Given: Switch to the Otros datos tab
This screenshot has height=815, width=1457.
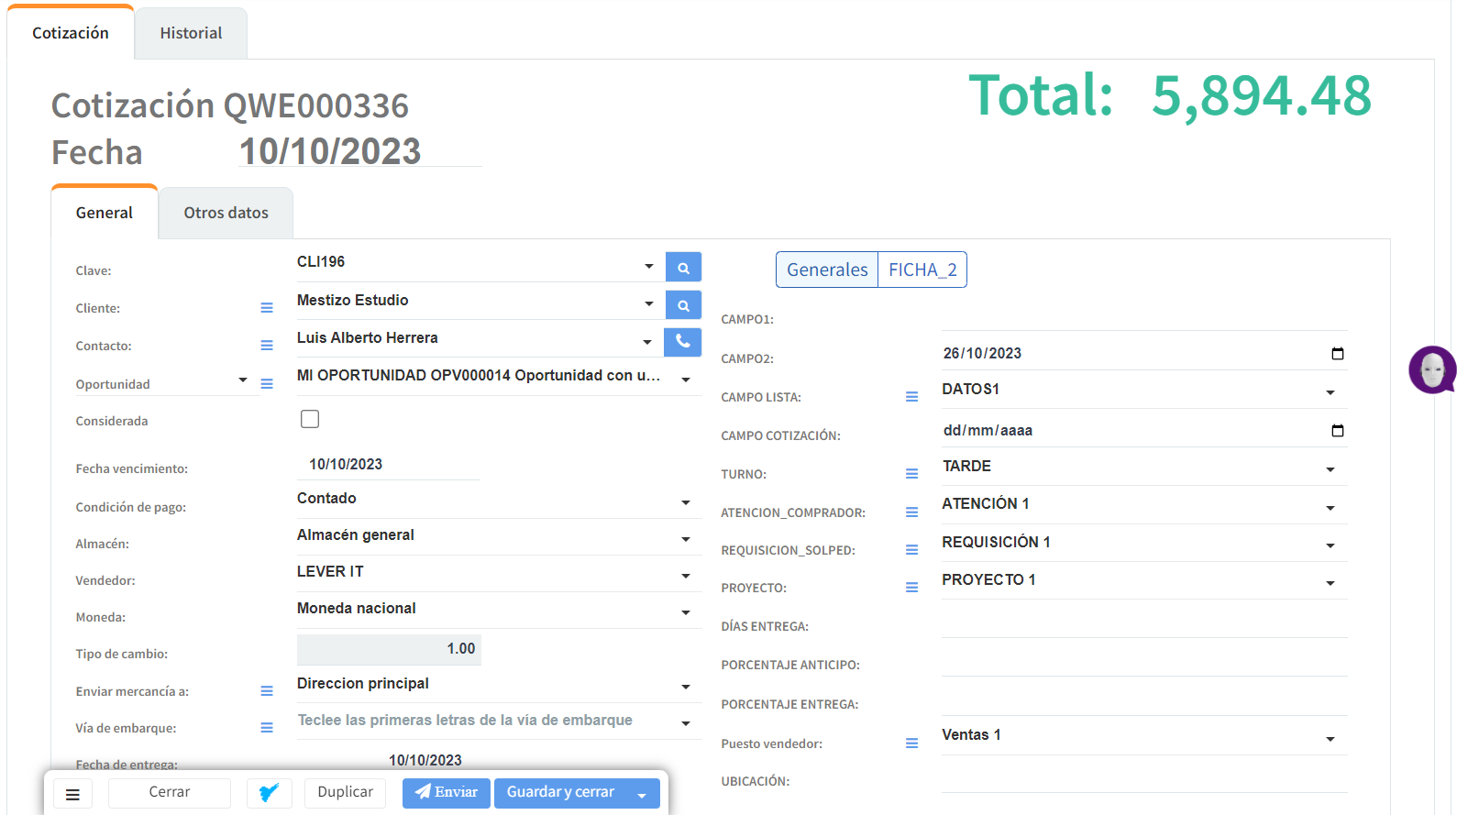Looking at the screenshot, I should 226,213.
